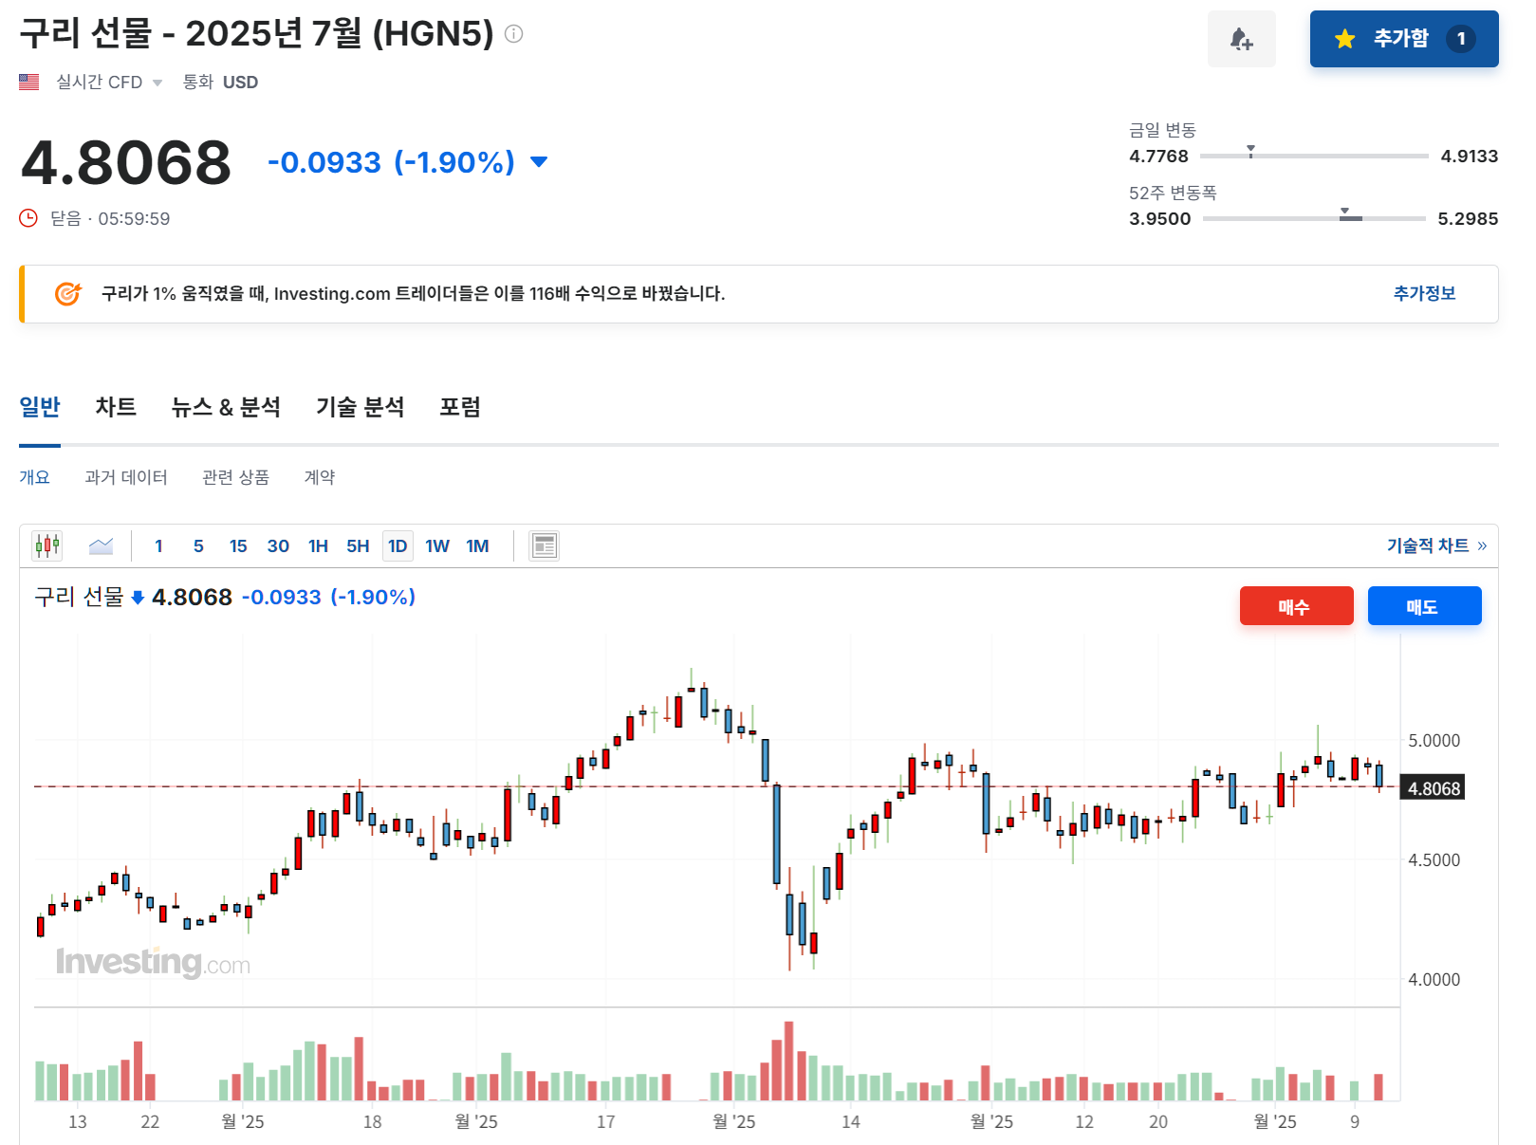Click the red 매수 buy button
Image resolution: width=1536 pixels, height=1145 pixels.
(1296, 606)
